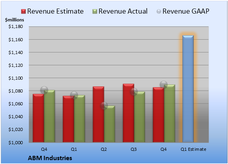The width and height of the screenshot is (228, 164).
Task: Click the '$millions' axis unit label
Action: pyautogui.click(x=14, y=20)
